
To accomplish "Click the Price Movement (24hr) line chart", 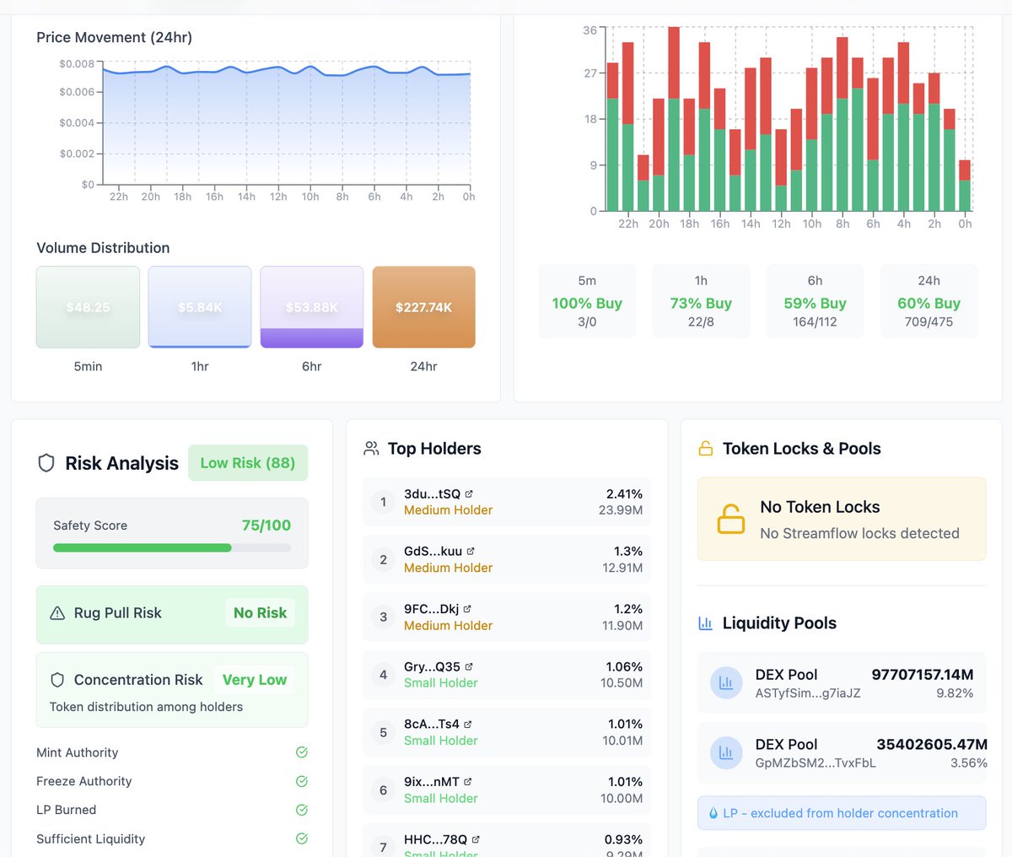I will pyautogui.click(x=286, y=125).
